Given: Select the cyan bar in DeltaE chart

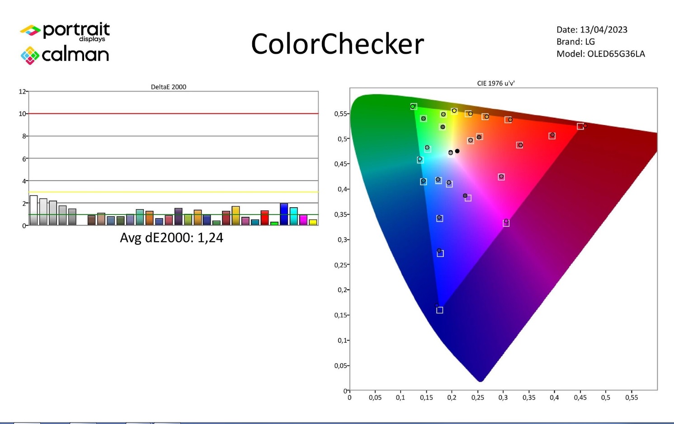Looking at the screenshot, I should click(x=293, y=216).
